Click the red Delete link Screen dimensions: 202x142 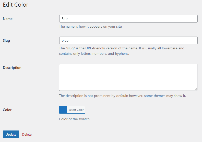(x=27, y=134)
